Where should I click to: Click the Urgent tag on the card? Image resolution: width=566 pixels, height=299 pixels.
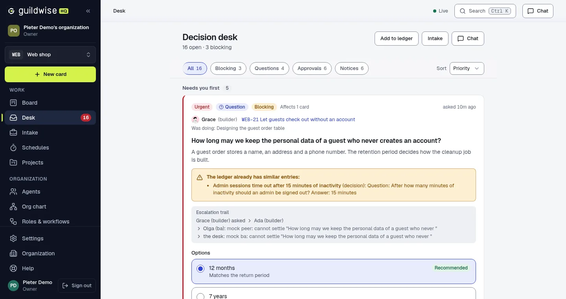(202, 107)
